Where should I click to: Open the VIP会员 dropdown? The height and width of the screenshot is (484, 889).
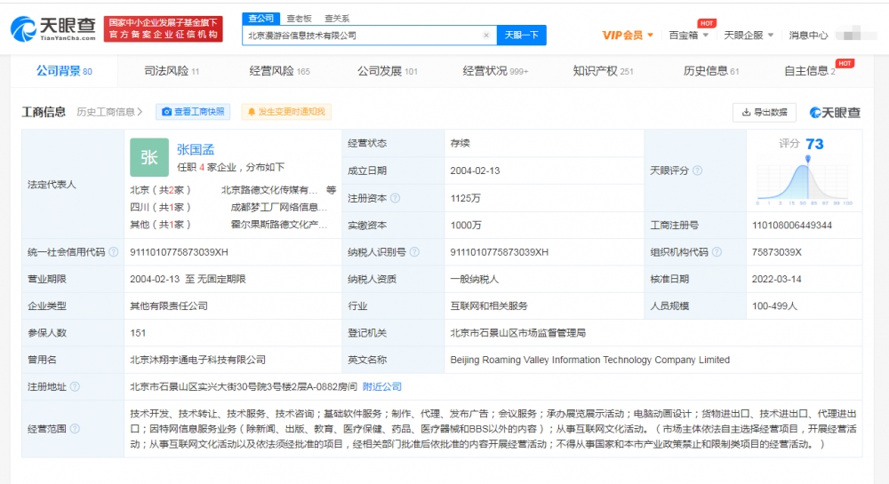pos(628,36)
